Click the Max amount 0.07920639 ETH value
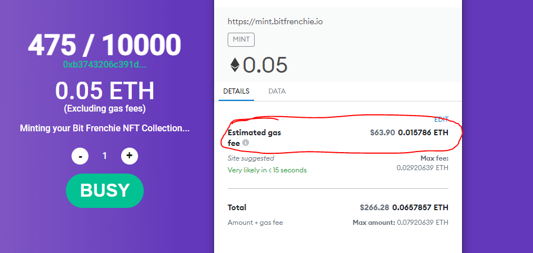533x253 pixels. [401, 223]
